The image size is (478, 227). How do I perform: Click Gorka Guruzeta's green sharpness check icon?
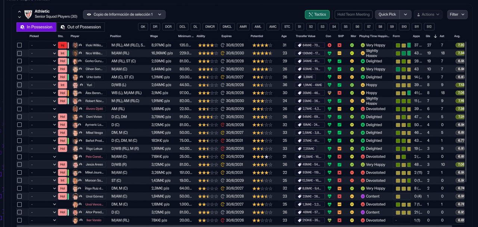click(x=339, y=61)
